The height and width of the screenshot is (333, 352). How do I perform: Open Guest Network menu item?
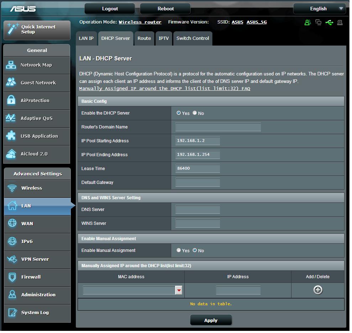37,83
